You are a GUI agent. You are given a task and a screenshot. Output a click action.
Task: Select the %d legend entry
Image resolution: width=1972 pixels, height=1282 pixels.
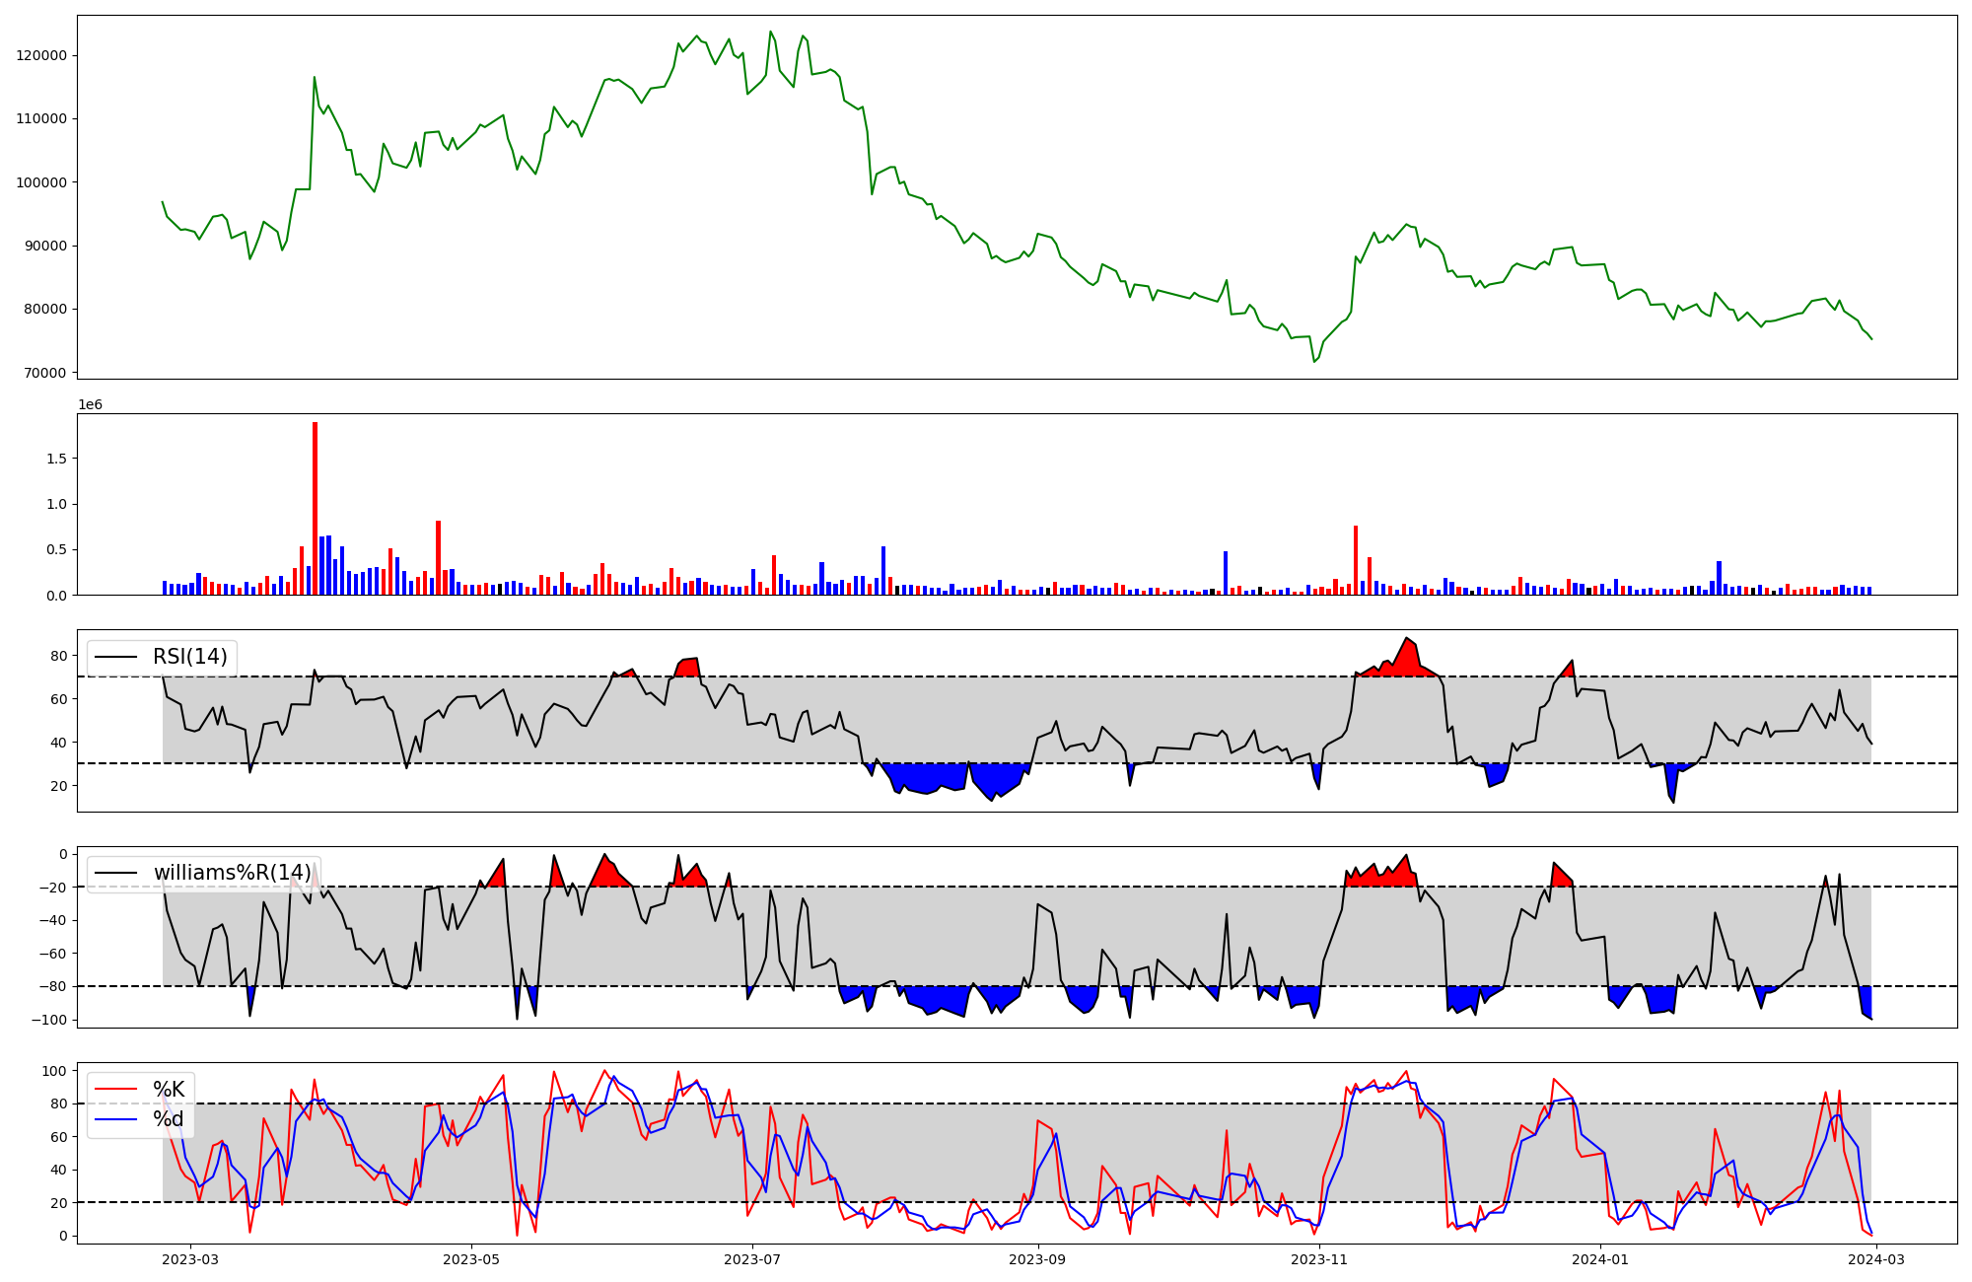click(x=169, y=1119)
